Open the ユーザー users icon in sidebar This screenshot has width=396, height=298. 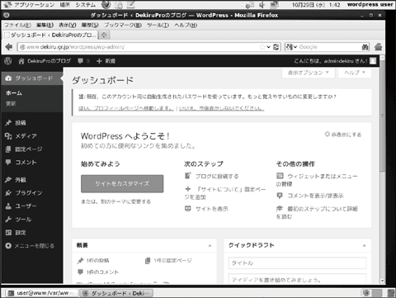(x=8, y=206)
